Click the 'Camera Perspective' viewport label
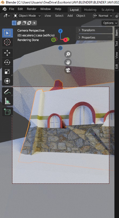The image size is (119, 218). pyautogui.click(x=31, y=30)
